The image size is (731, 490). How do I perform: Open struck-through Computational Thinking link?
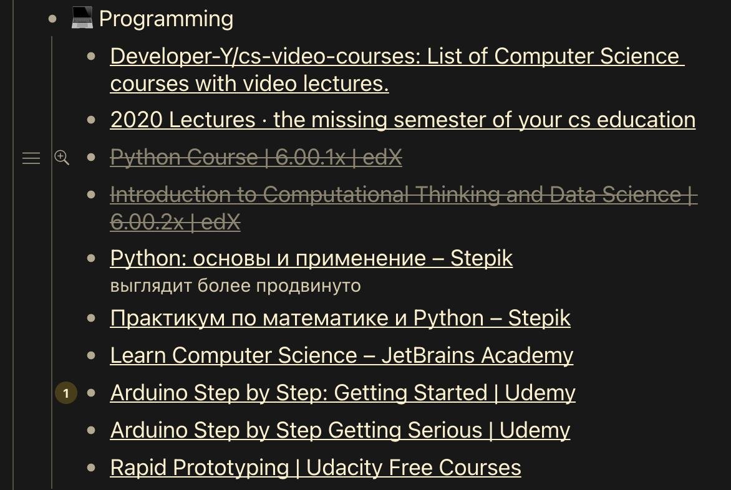[403, 195]
